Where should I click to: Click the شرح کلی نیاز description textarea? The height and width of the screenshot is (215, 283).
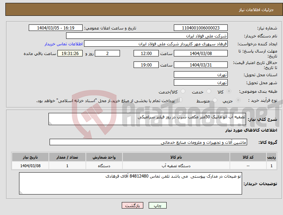coord(147,119)
